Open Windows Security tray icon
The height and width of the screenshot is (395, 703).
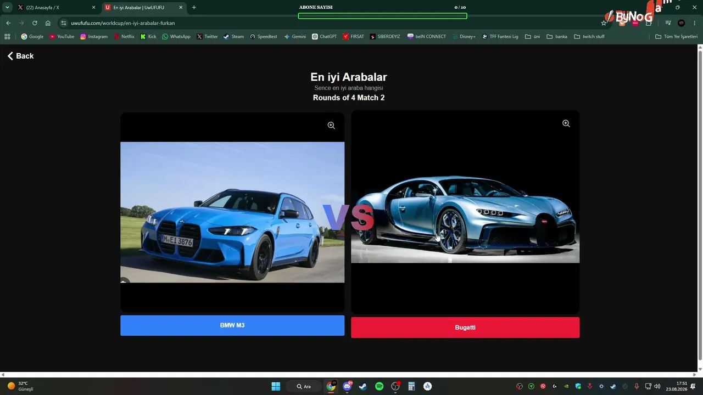[578, 386]
